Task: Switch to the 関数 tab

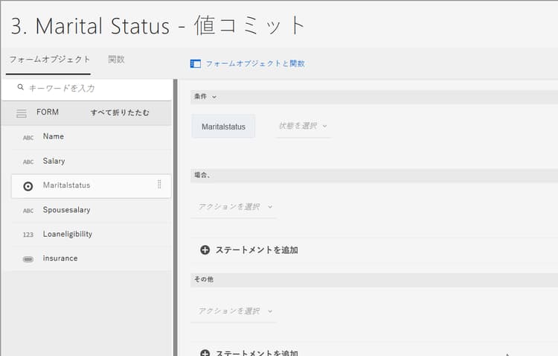Action: 116,60
